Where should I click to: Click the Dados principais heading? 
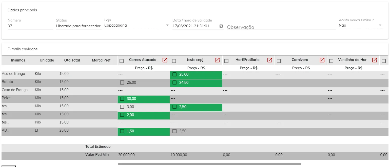point(22,10)
